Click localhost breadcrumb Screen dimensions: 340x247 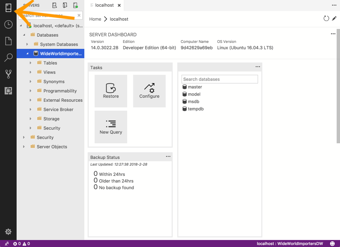[x=119, y=19]
